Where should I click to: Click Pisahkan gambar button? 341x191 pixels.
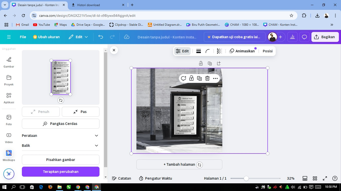[60, 160]
